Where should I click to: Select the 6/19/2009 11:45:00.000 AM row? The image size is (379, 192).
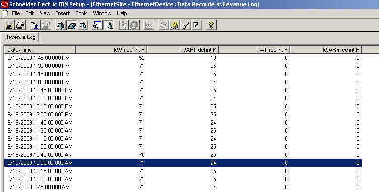coord(183,123)
